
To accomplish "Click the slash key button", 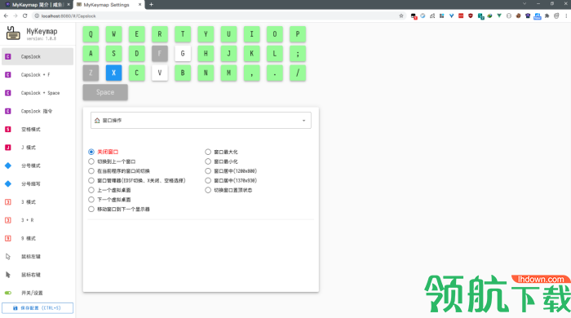I will [298, 73].
